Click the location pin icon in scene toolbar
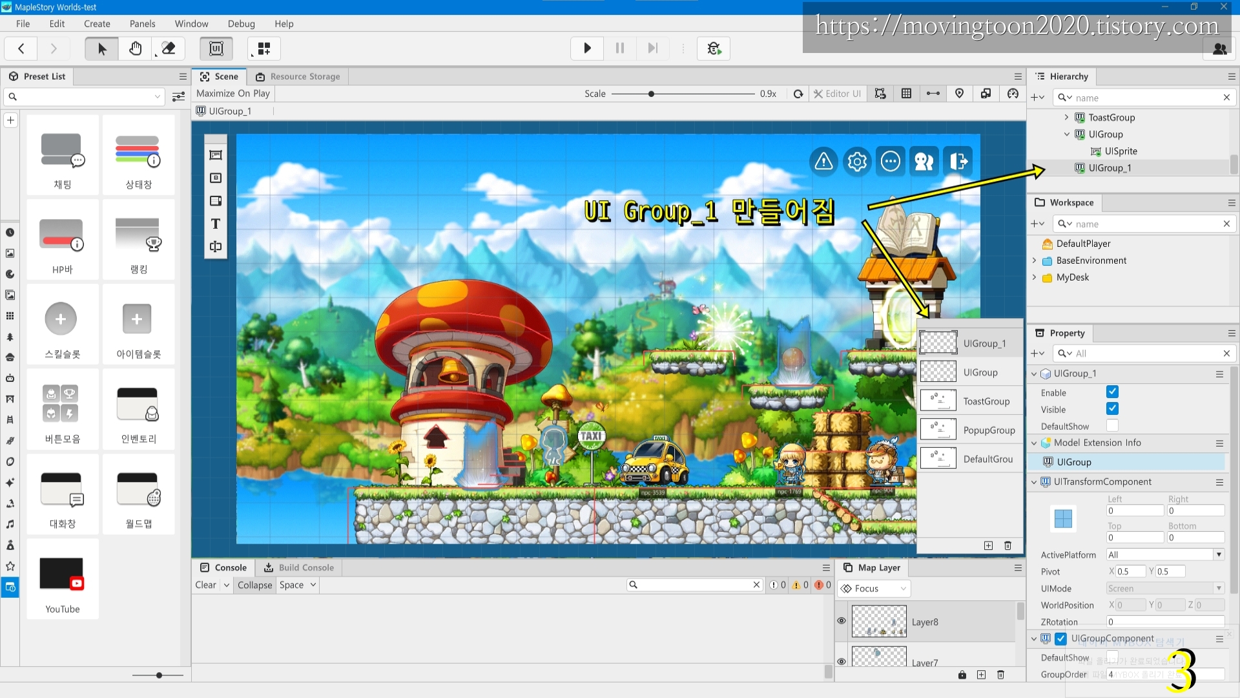1240x698 pixels. tap(960, 94)
